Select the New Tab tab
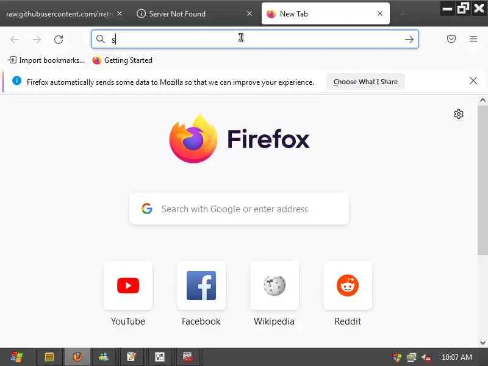 326,13
